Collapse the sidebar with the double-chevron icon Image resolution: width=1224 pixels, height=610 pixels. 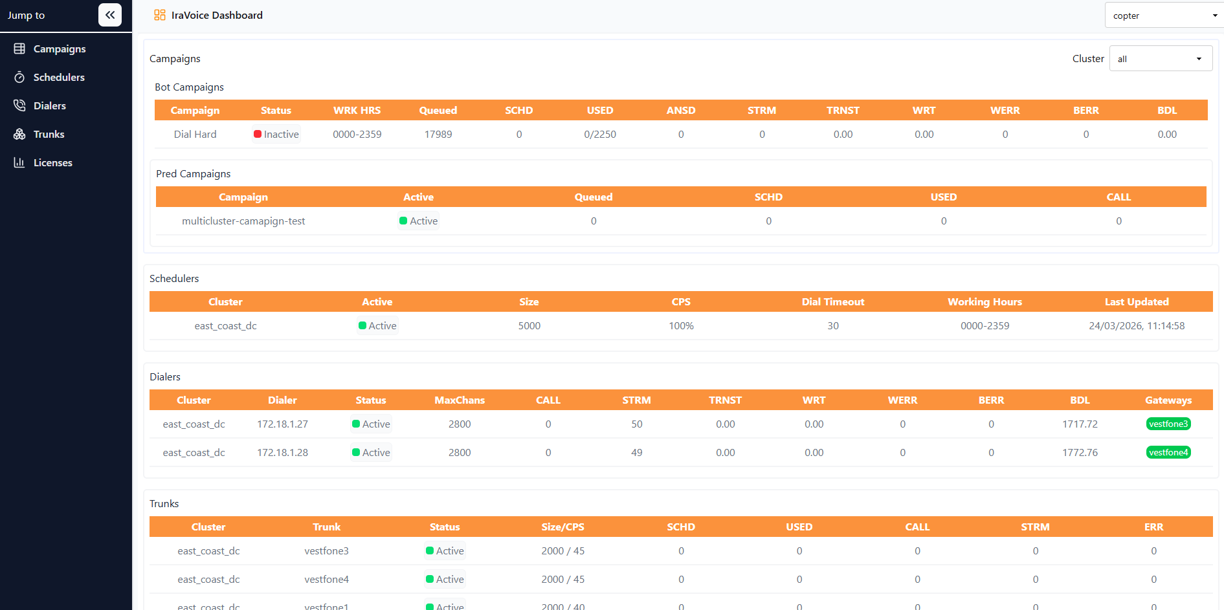click(x=110, y=15)
